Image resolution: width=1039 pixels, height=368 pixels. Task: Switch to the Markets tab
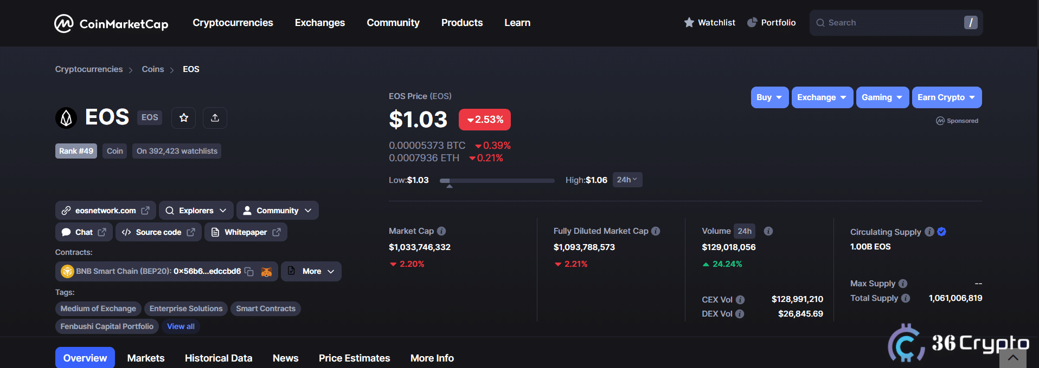coord(146,358)
